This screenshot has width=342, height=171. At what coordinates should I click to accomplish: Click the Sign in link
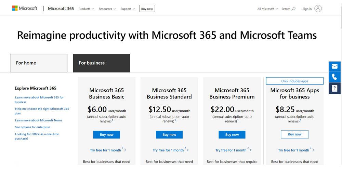tap(307, 9)
